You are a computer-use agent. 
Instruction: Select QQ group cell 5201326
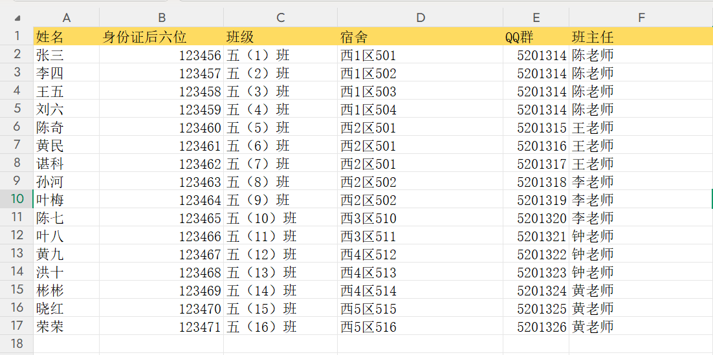coord(536,327)
